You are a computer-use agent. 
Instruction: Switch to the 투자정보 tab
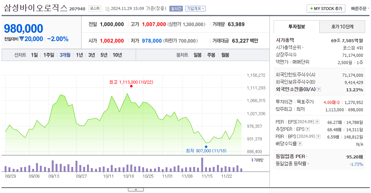[297, 26]
